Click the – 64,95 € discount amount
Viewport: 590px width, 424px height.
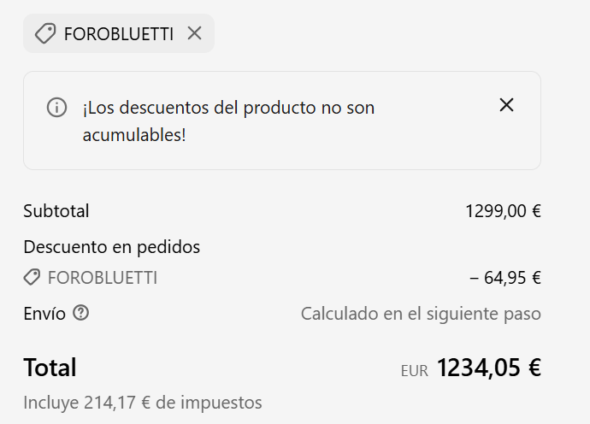(x=505, y=278)
